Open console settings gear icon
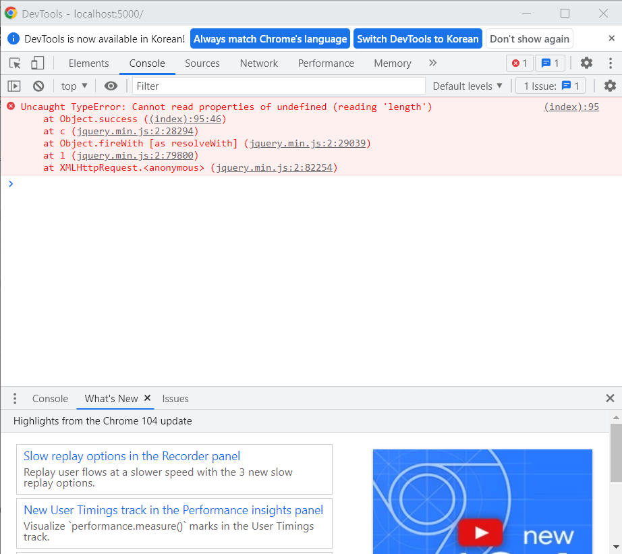622x554 pixels. point(610,86)
